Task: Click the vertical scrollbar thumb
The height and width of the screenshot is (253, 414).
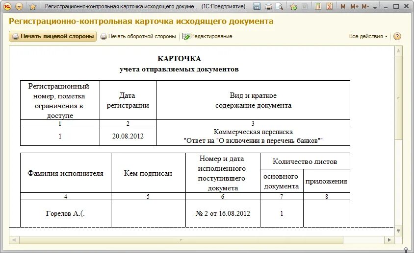Action: [x=398, y=98]
